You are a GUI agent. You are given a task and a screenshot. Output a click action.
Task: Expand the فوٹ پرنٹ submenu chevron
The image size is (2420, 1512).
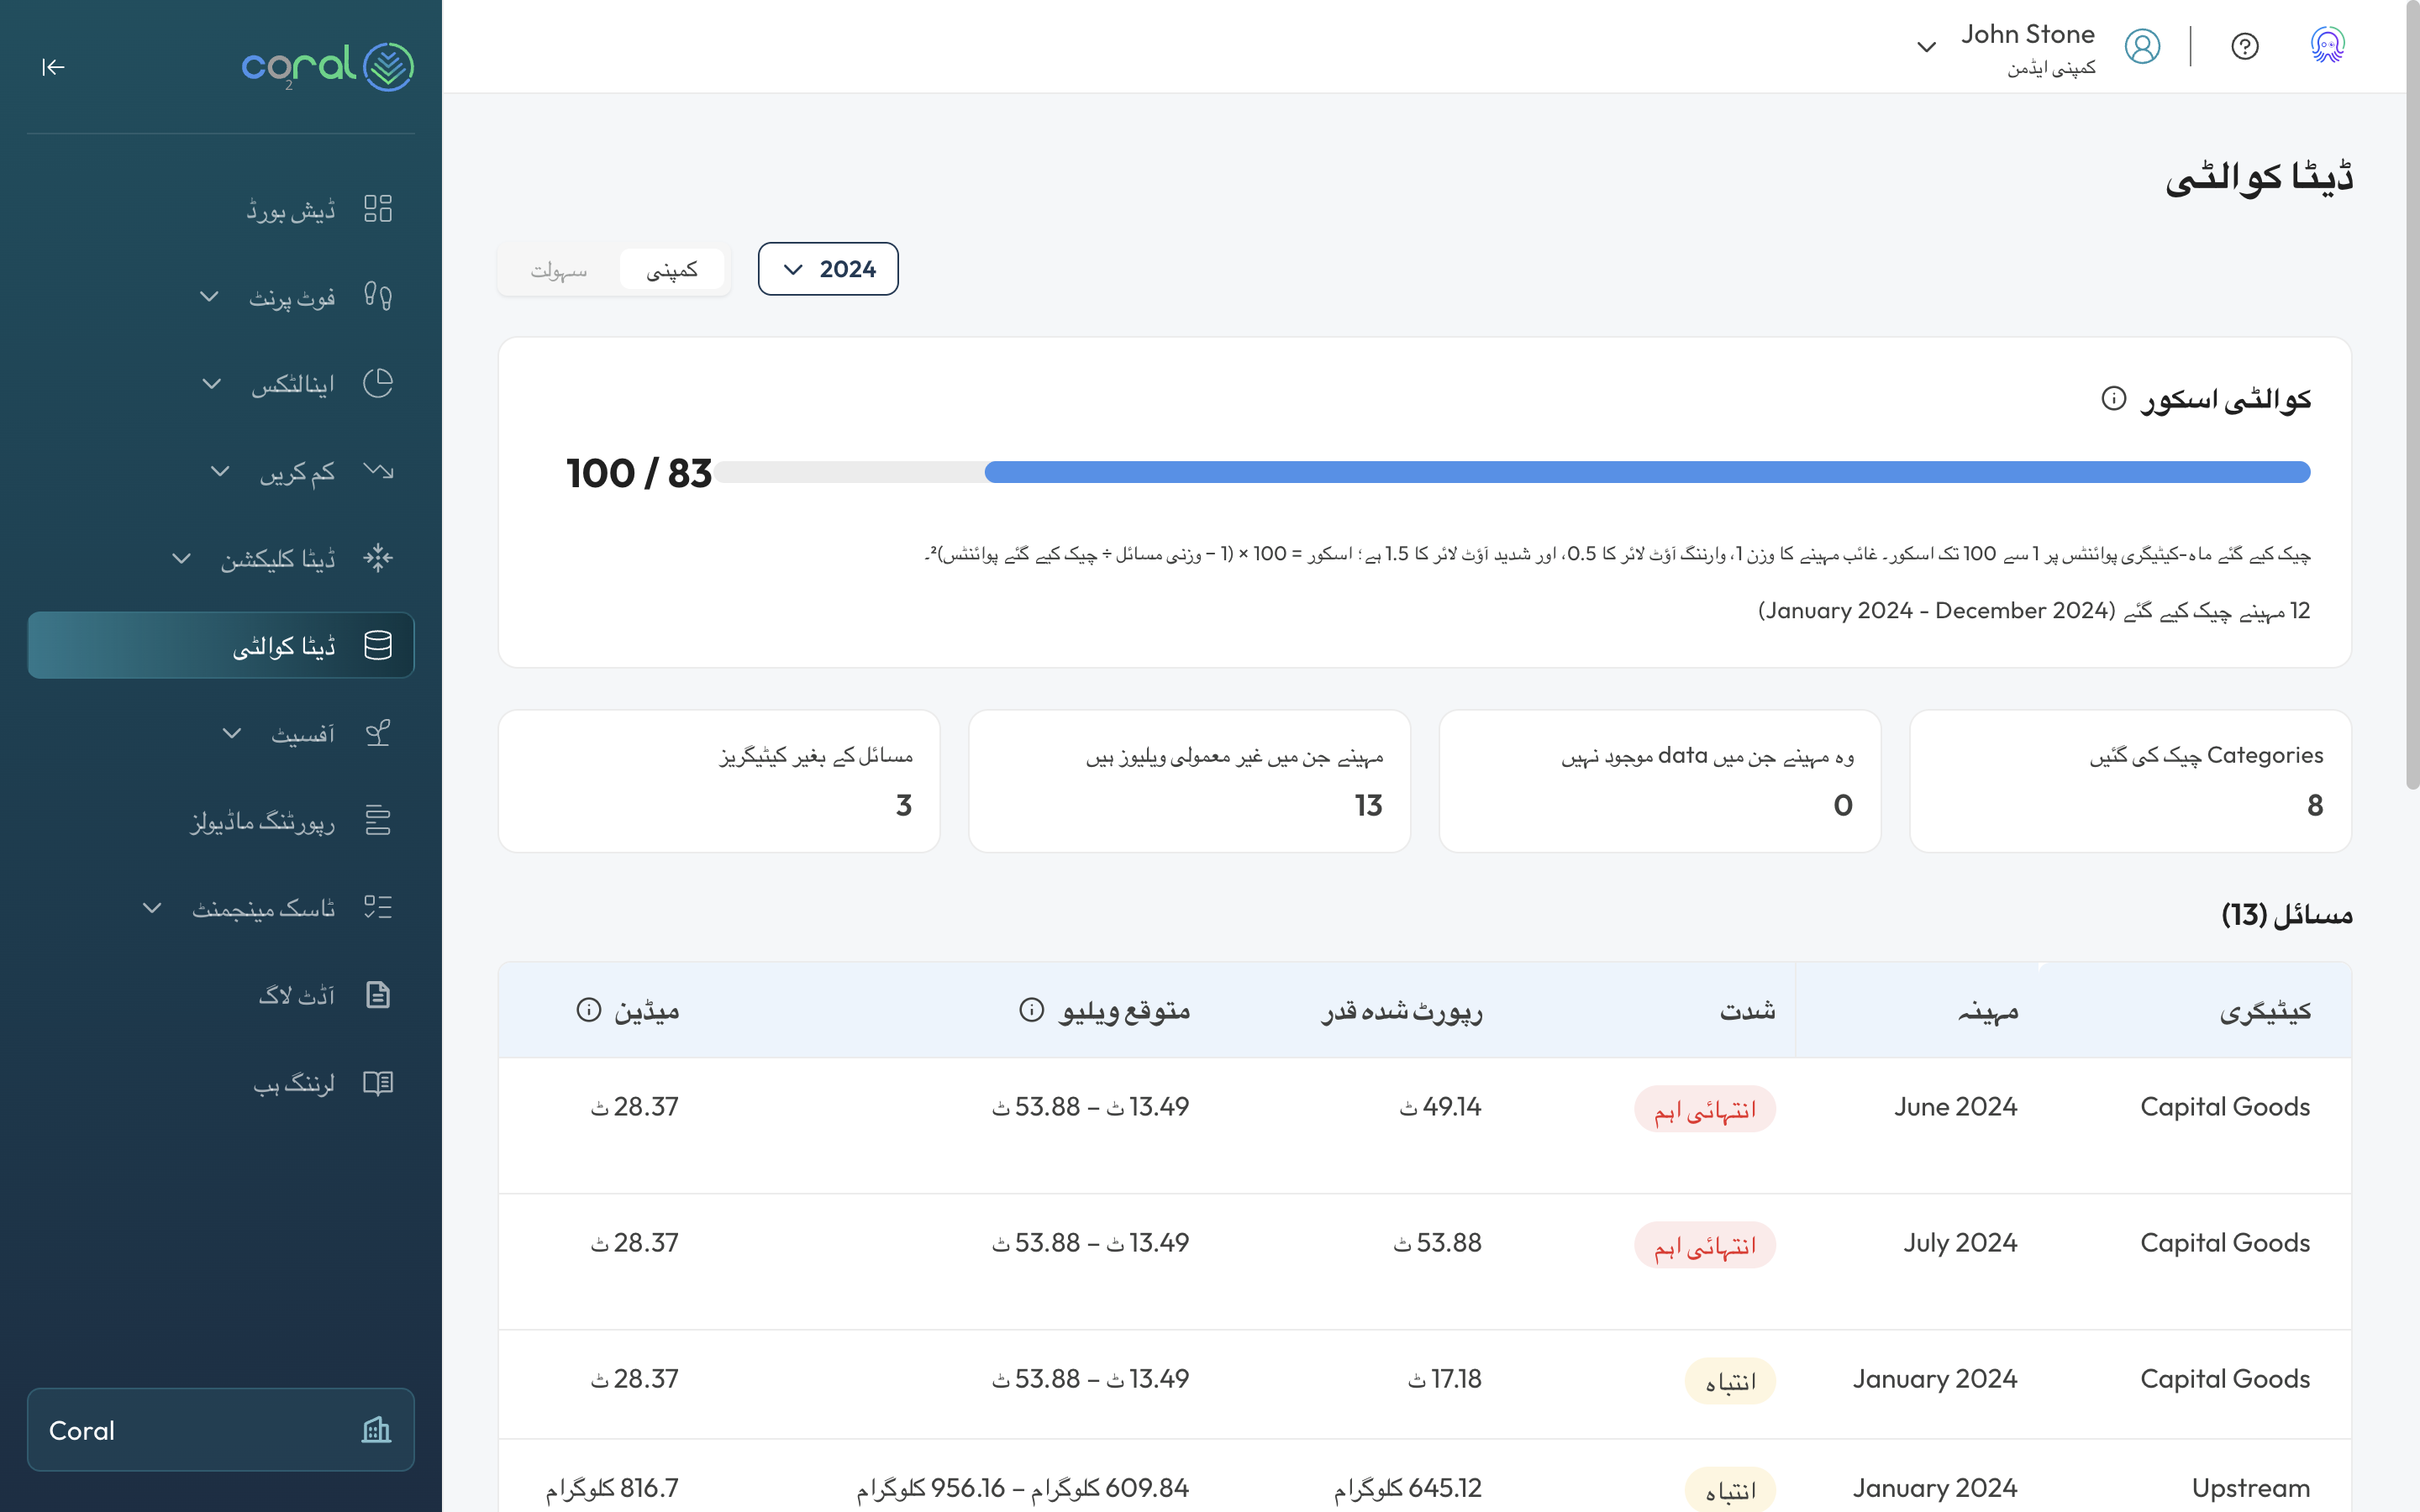pyautogui.click(x=209, y=296)
